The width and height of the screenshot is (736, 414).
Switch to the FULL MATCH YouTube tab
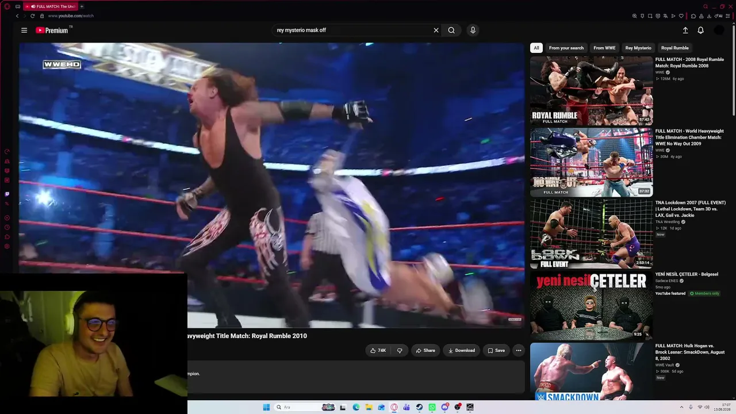(x=52, y=6)
